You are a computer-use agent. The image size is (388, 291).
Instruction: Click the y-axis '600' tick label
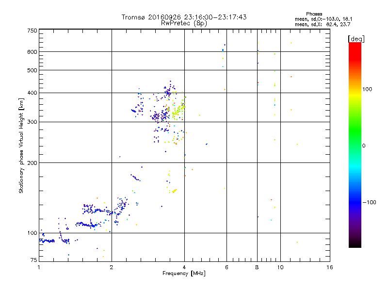point(32,52)
